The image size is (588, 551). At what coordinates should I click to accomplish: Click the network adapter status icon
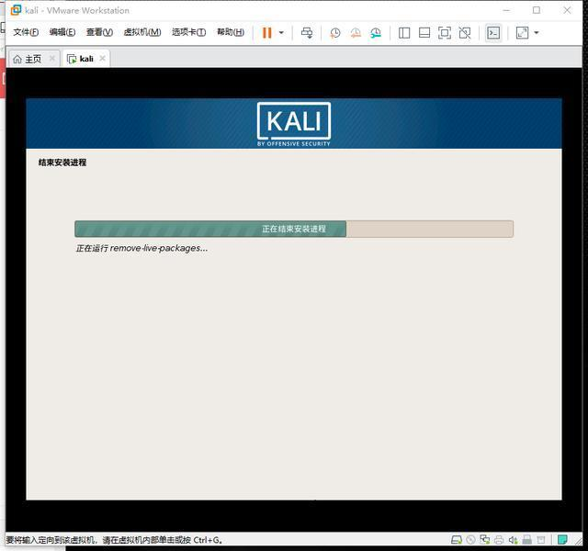point(485,540)
